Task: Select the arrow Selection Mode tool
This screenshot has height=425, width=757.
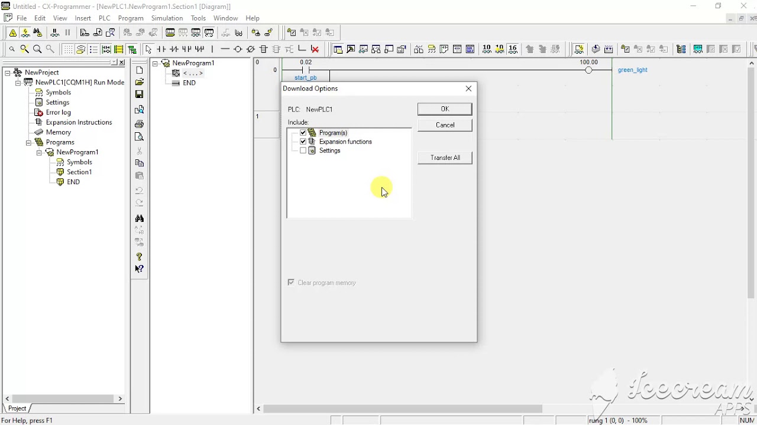Action: tap(148, 50)
